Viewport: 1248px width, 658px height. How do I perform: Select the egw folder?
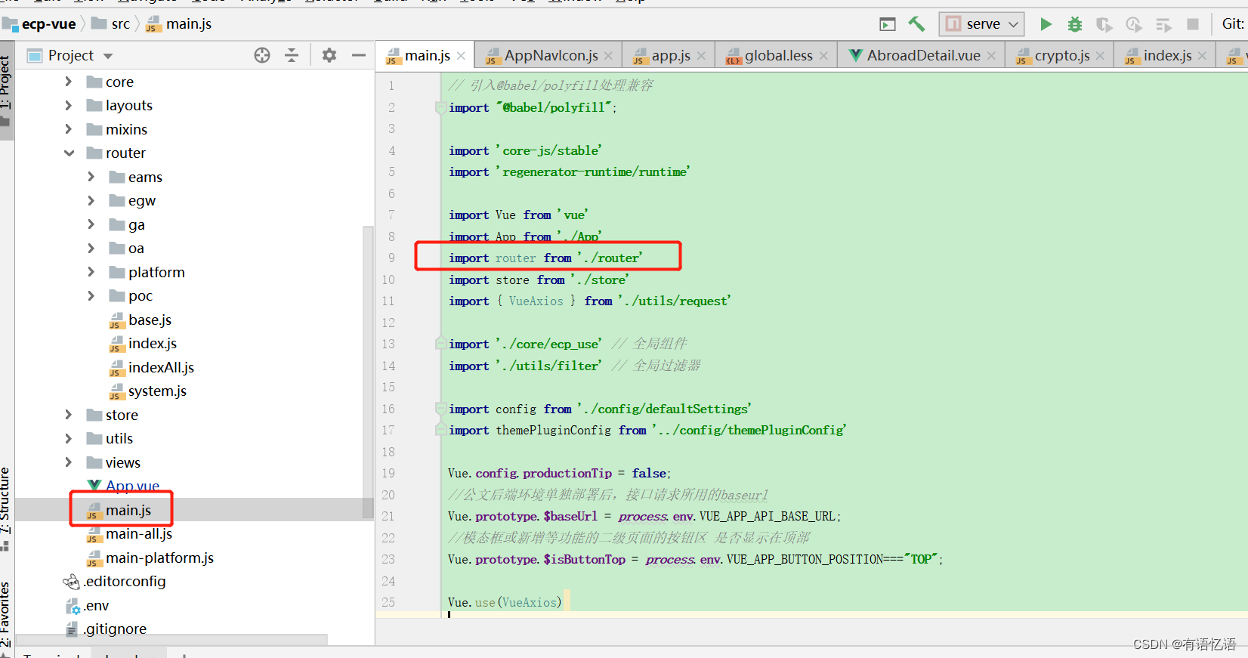(x=132, y=200)
